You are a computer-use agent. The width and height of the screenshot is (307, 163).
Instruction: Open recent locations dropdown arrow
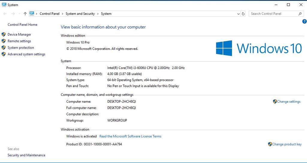pos(19,14)
